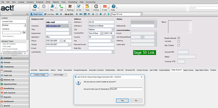Image resolution: width=218 pixels, height=108 pixels.
Task: Decline account creation with No
Action: pyautogui.click(x=136, y=100)
